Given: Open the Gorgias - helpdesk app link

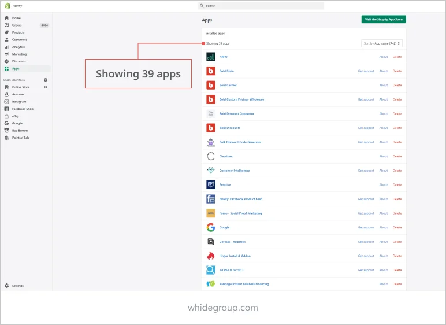Looking at the screenshot, I should point(232,242).
